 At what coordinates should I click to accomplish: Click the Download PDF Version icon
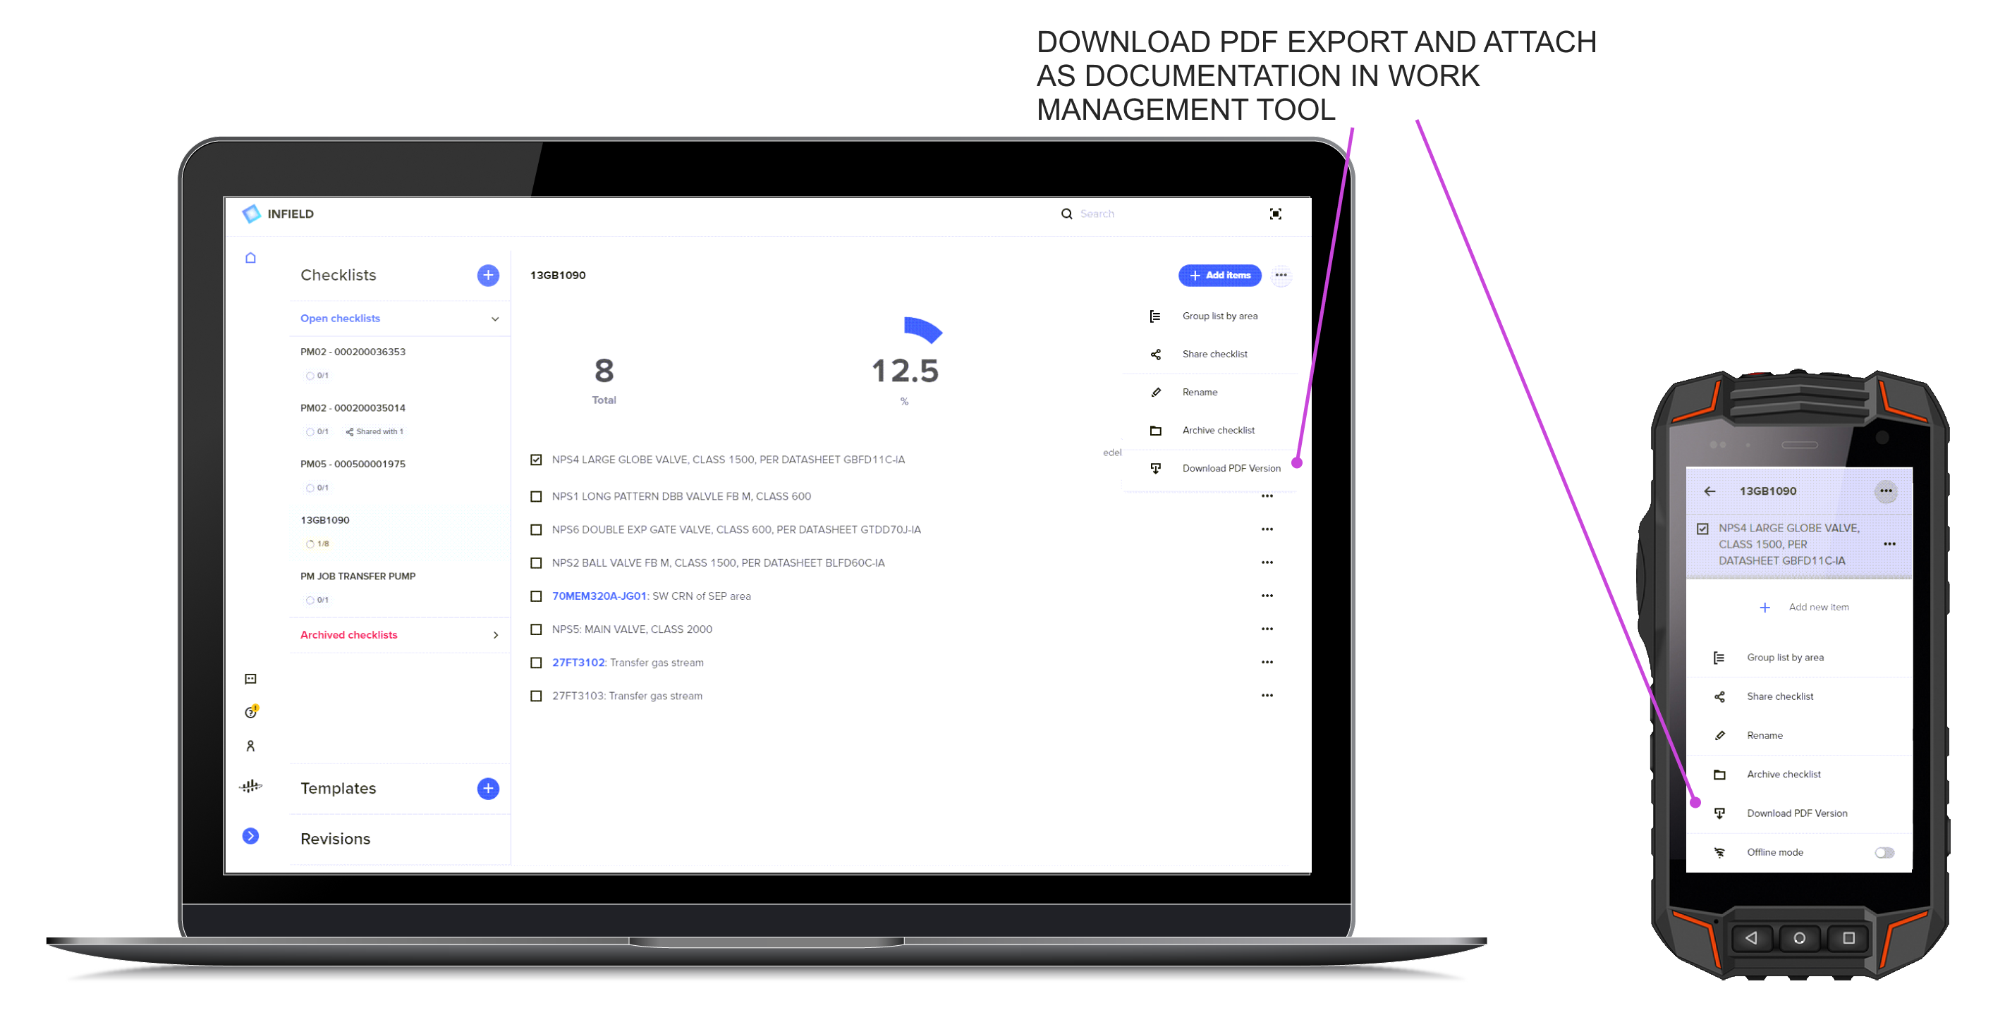point(1157,467)
